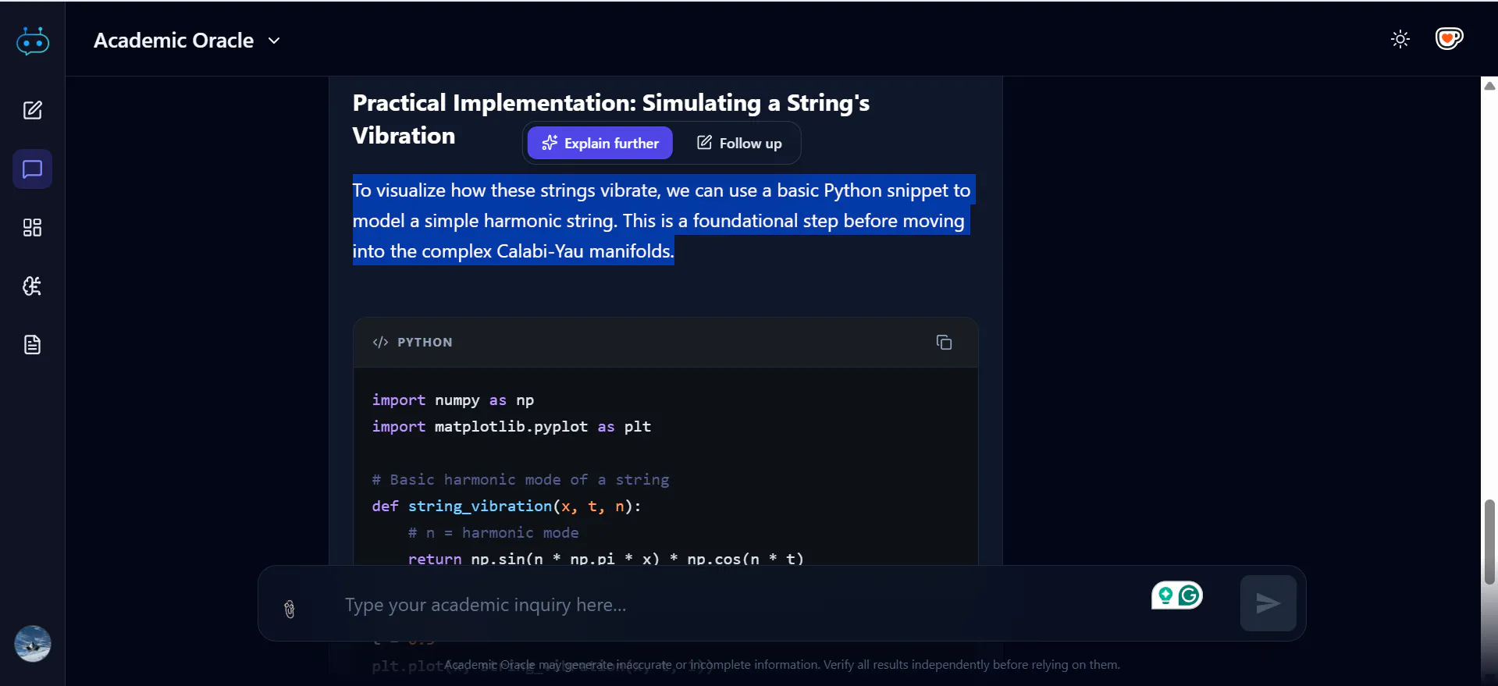Open the apps grid sidebar icon
Image resolution: width=1498 pixels, height=686 pixels.
coord(32,227)
